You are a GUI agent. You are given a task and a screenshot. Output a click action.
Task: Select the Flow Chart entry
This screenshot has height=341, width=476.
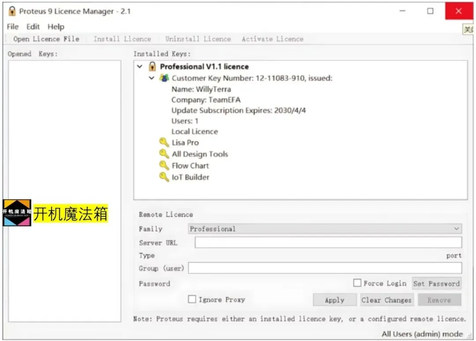point(190,166)
